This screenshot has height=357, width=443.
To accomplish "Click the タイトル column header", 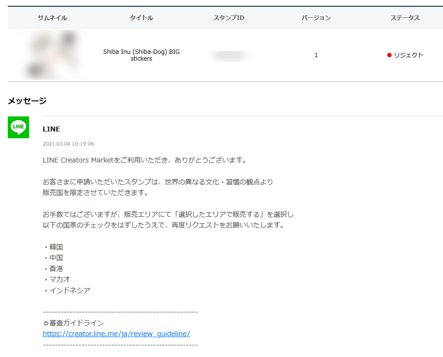I will click(141, 18).
